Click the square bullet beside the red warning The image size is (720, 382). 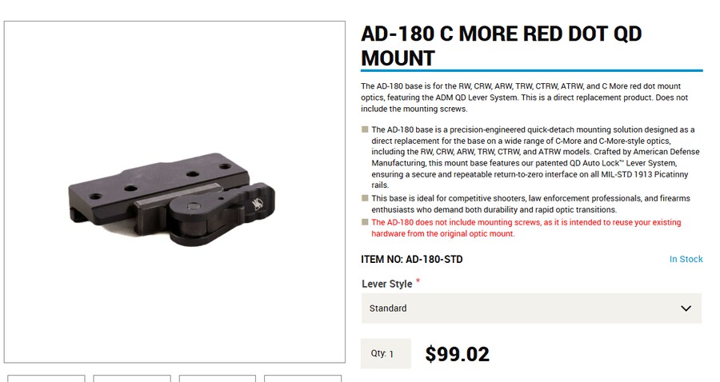tap(365, 222)
